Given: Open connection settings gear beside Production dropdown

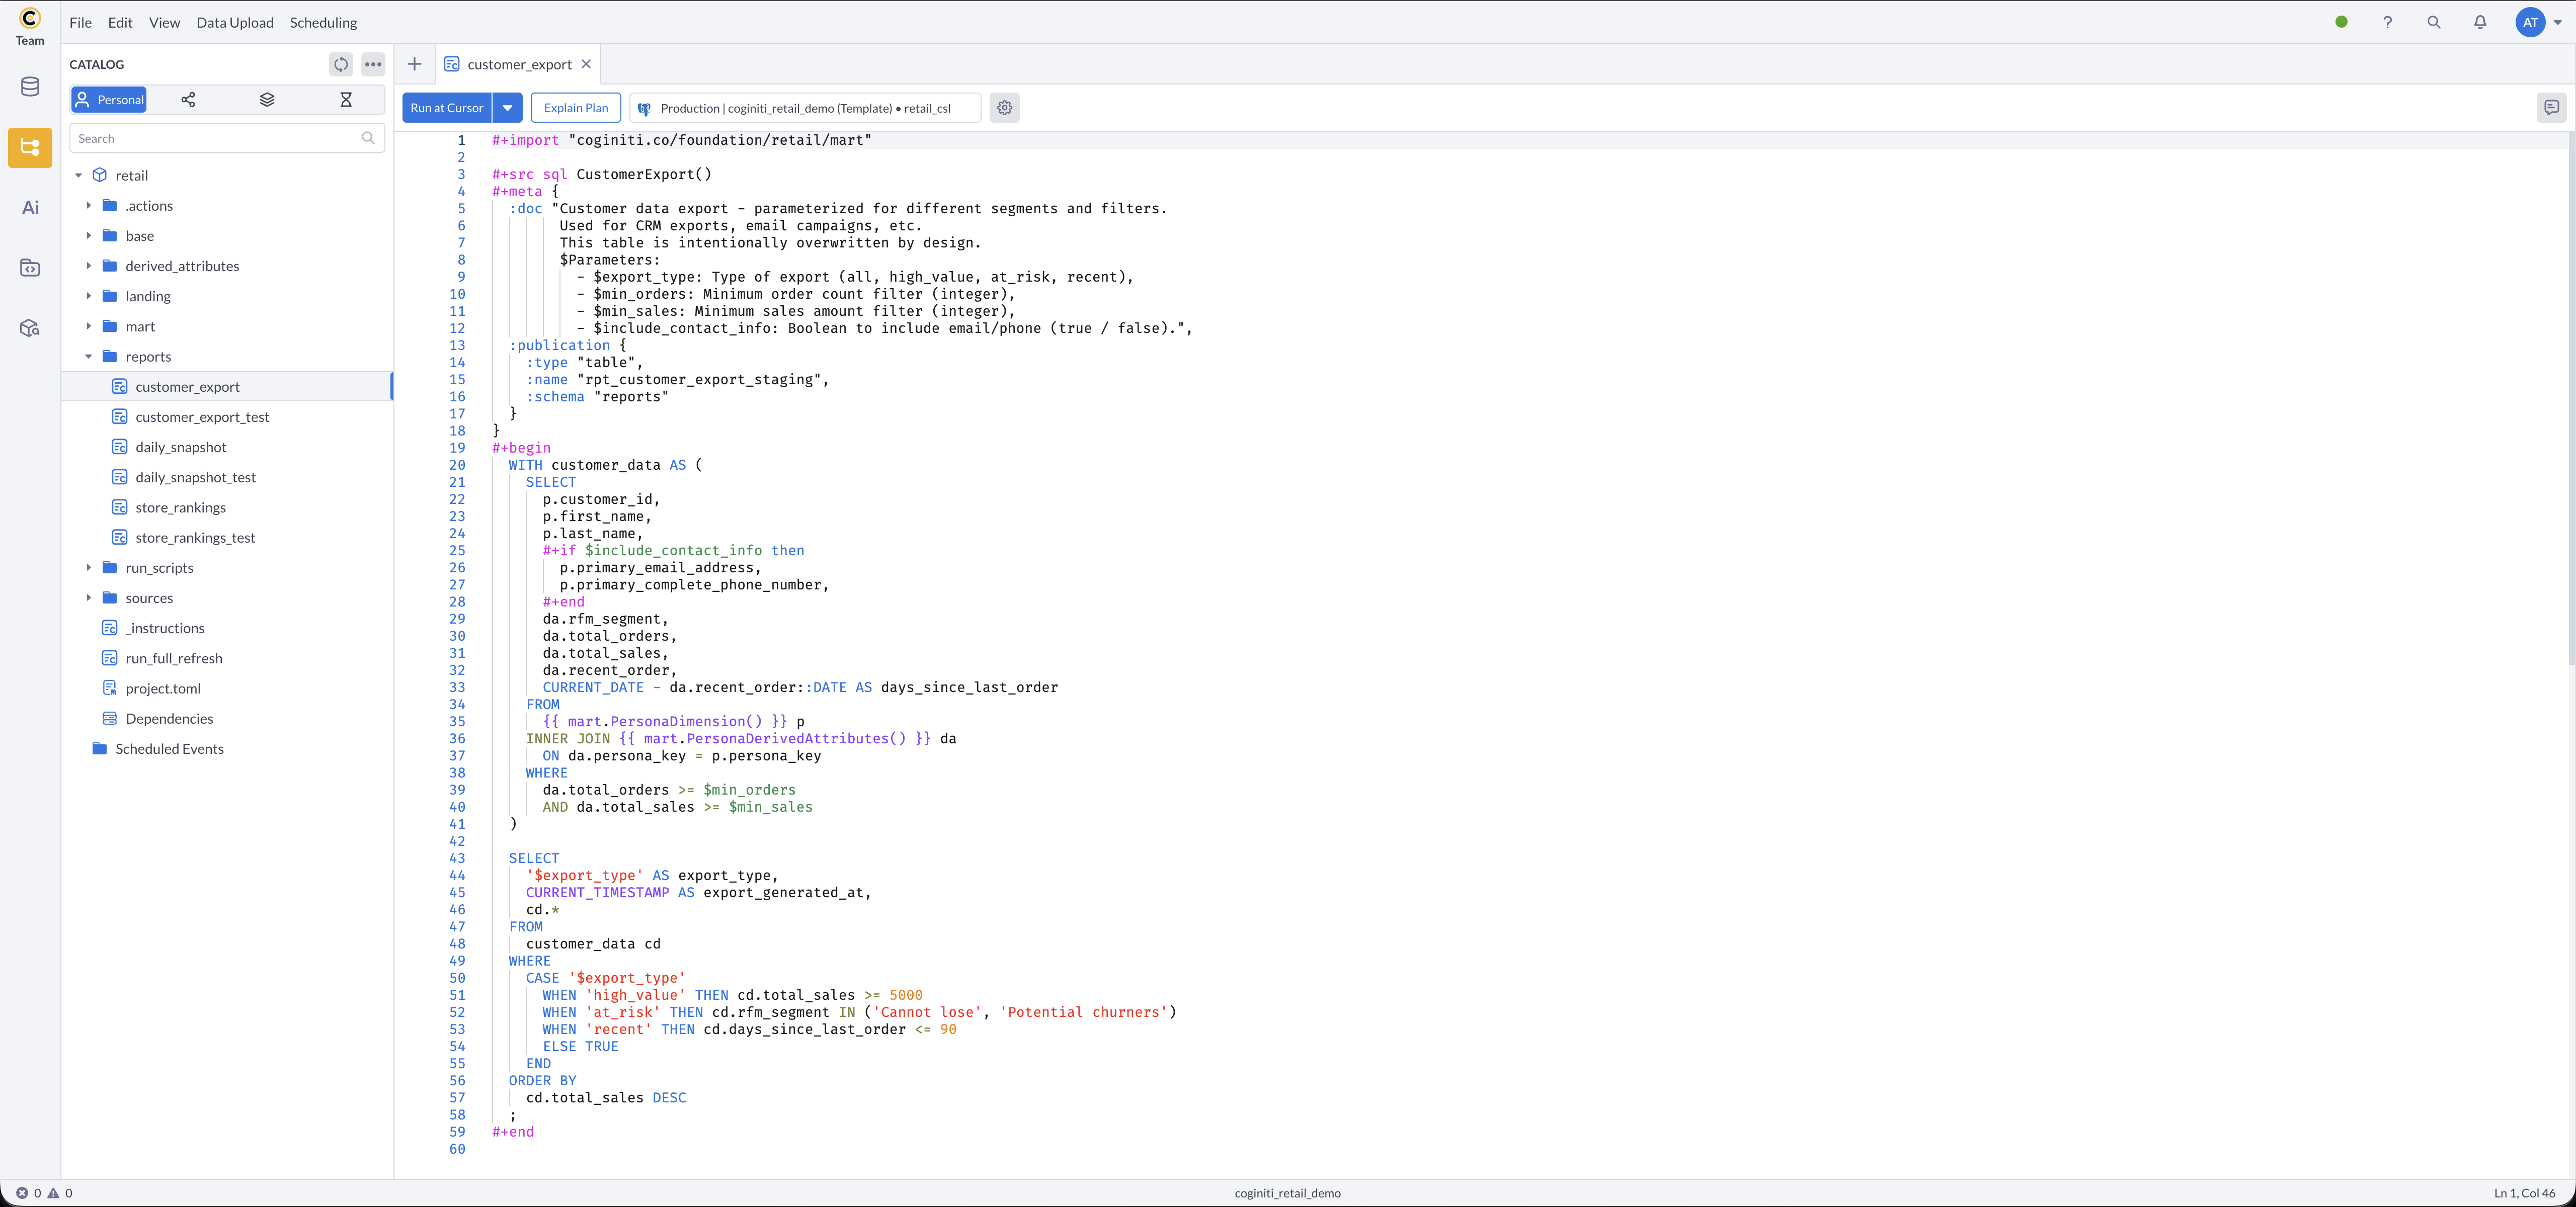Looking at the screenshot, I should tap(1004, 108).
